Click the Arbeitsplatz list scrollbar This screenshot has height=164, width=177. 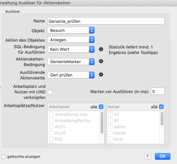(102, 123)
